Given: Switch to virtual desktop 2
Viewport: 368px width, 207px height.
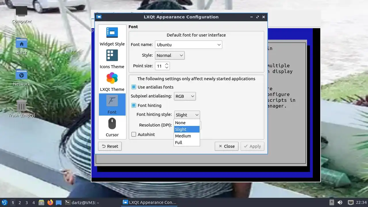Looking at the screenshot, I should (x=20, y=202).
